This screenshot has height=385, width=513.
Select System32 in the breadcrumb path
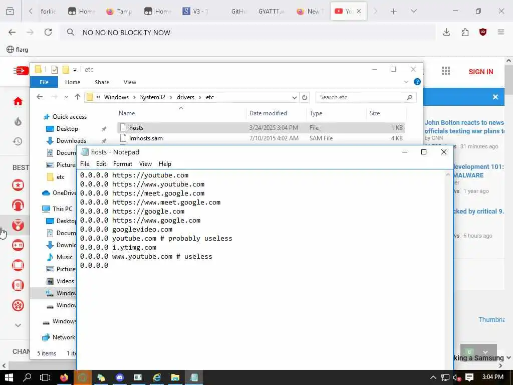tap(152, 97)
